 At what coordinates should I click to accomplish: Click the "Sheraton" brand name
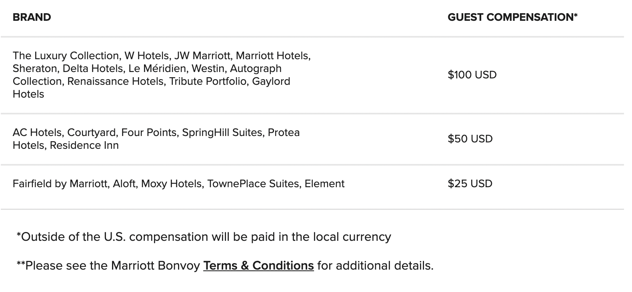pos(34,68)
